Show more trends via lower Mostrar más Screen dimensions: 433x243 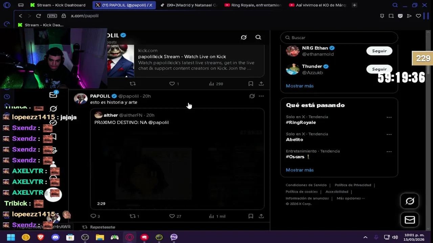point(300,170)
